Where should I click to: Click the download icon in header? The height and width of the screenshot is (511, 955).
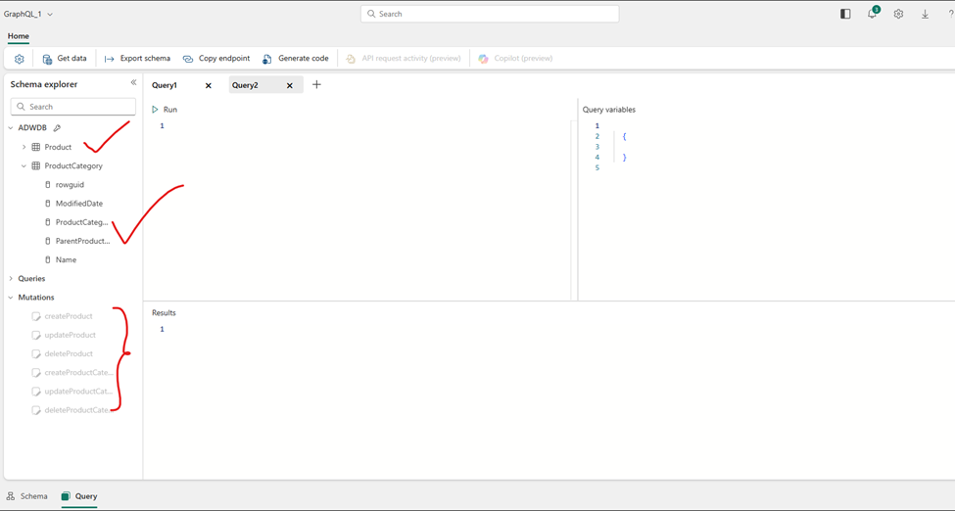tap(925, 14)
